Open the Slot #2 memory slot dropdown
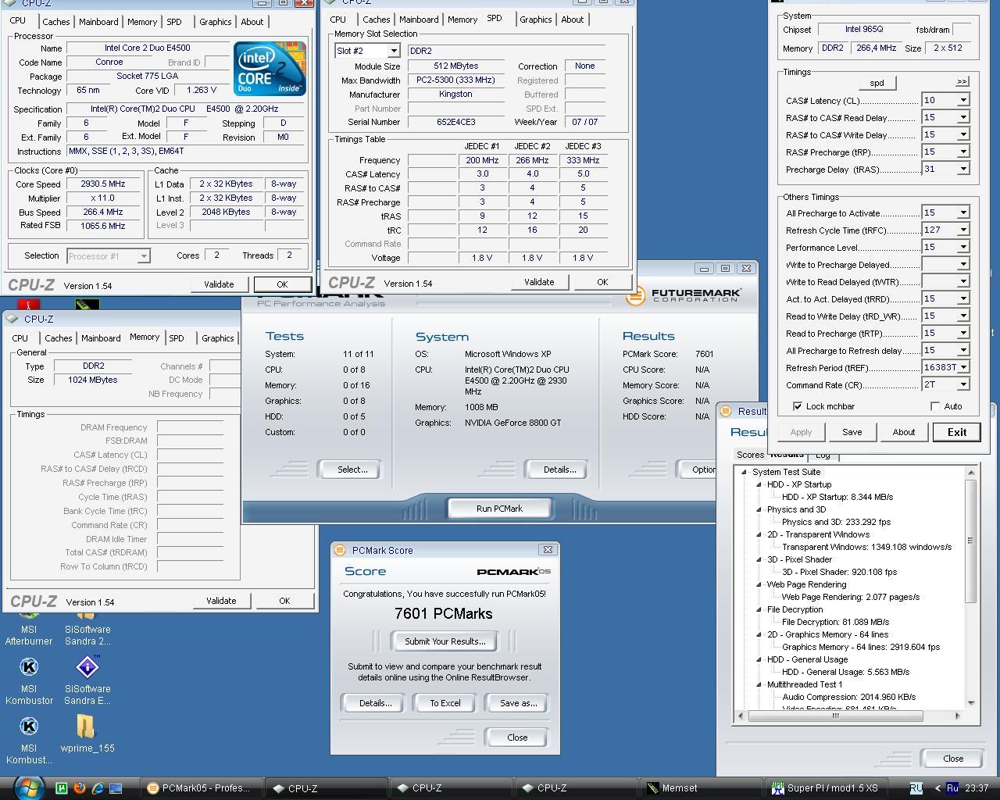The width and height of the screenshot is (1000, 800). (x=394, y=51)
